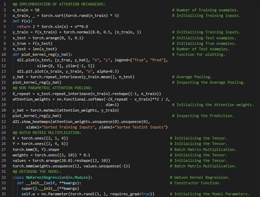
Task: Click line number 16 in the gutter
Action: point(4,88)
